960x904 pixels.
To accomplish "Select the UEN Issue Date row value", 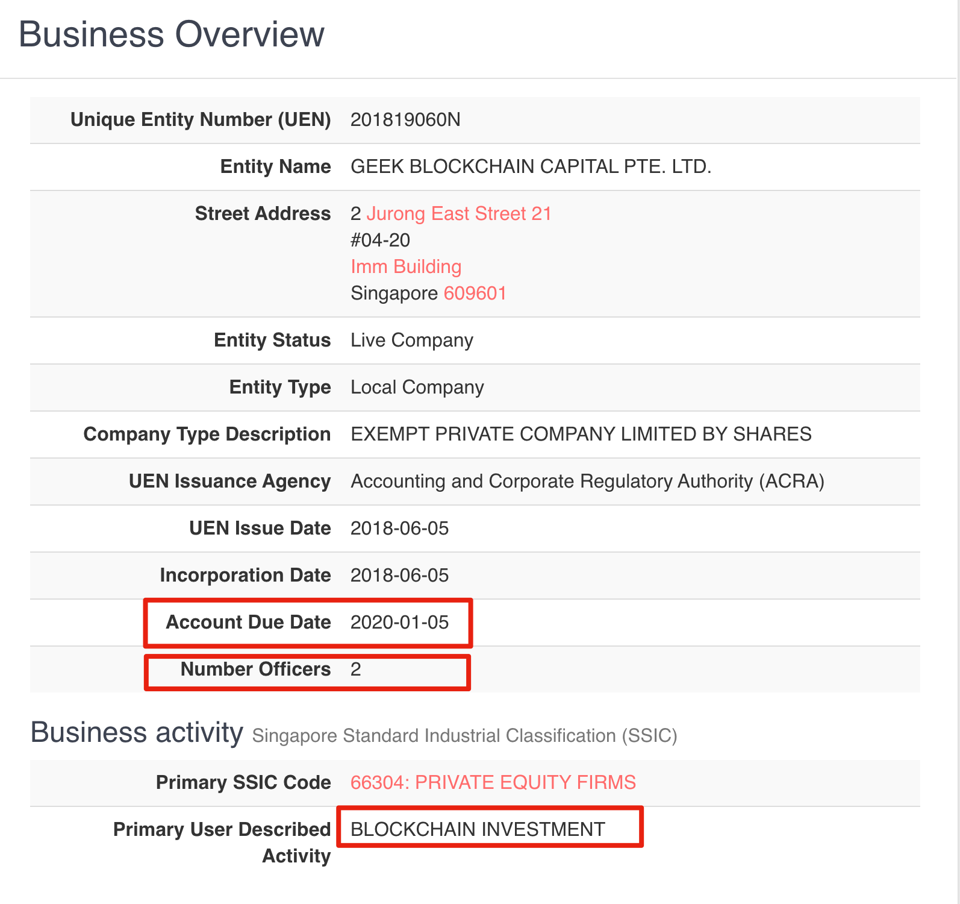I will tap(399, 529).
